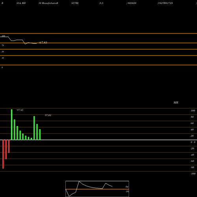Click the MRSI peak label 97.85
The width and height of the screenshot is (197, 197).
click(x=20, y=110)
